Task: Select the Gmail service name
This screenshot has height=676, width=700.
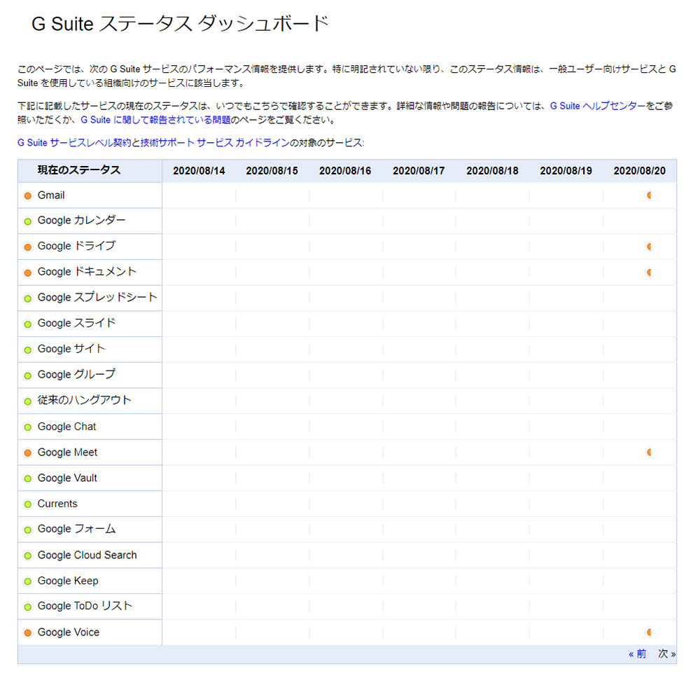Action: [x=51, y=195]
